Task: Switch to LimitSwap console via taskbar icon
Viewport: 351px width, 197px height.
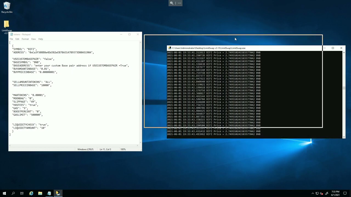Action: point(58,193)
